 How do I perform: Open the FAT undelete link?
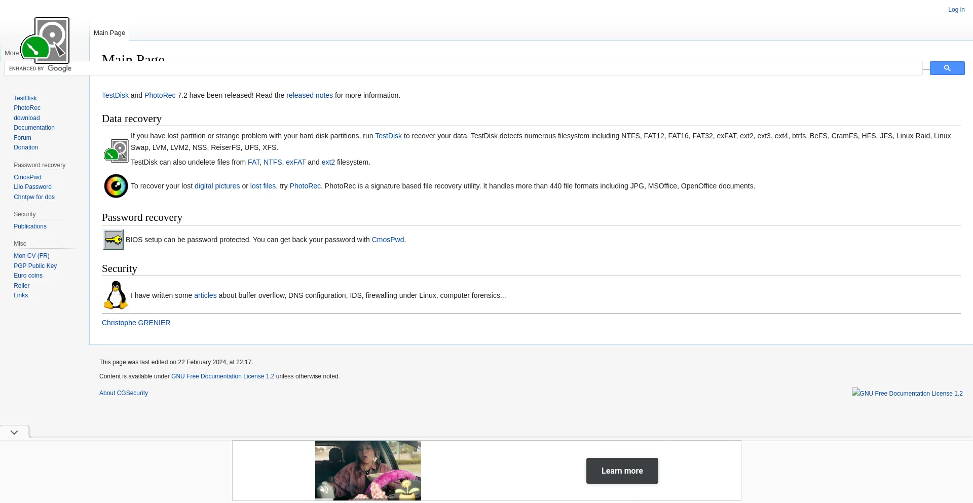point(253,162)
